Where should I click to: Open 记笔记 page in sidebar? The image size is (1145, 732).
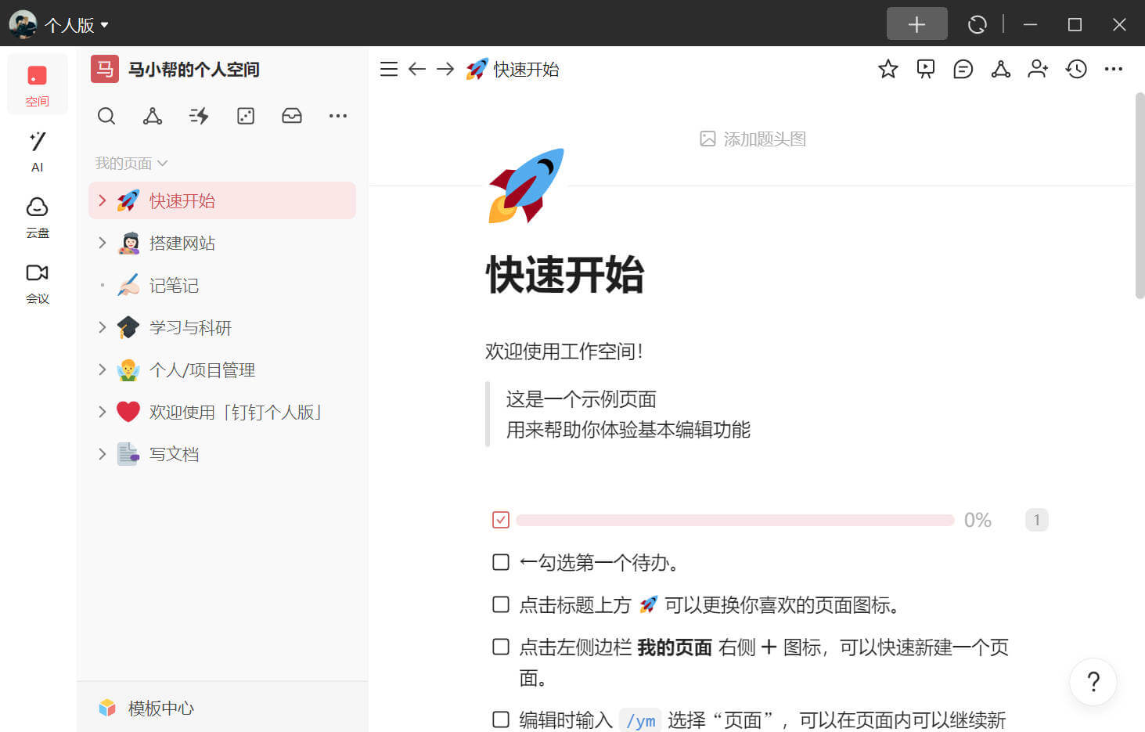pos(222,285)
